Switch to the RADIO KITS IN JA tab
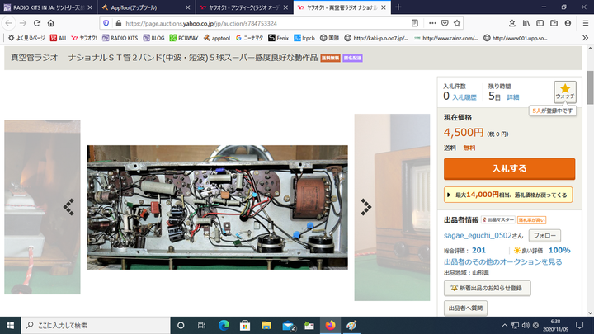The width and height of the screenshot is (594, 334). point(45,7)
